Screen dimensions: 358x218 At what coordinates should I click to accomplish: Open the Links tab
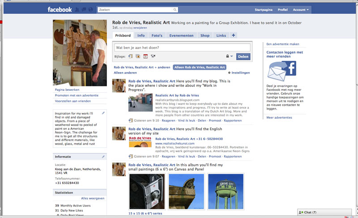point(221,36)
